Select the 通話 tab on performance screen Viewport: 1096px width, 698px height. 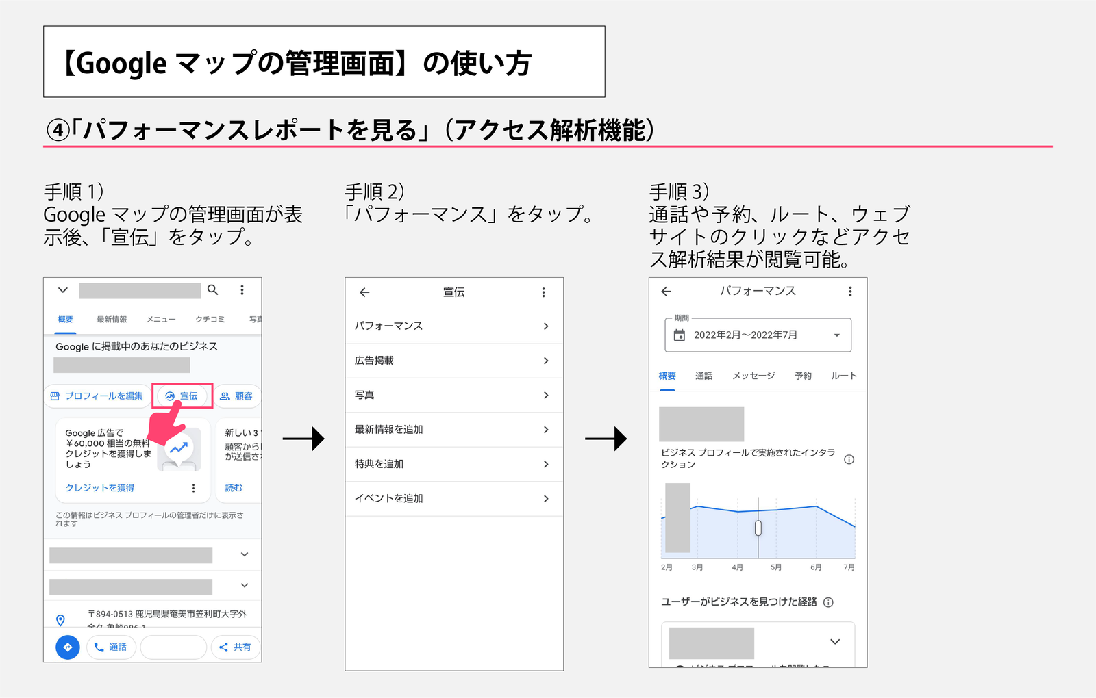click(x=704, y=376)
